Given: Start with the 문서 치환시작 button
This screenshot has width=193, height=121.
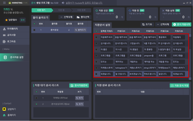Looking at the screenshot, I should point(182,24).
